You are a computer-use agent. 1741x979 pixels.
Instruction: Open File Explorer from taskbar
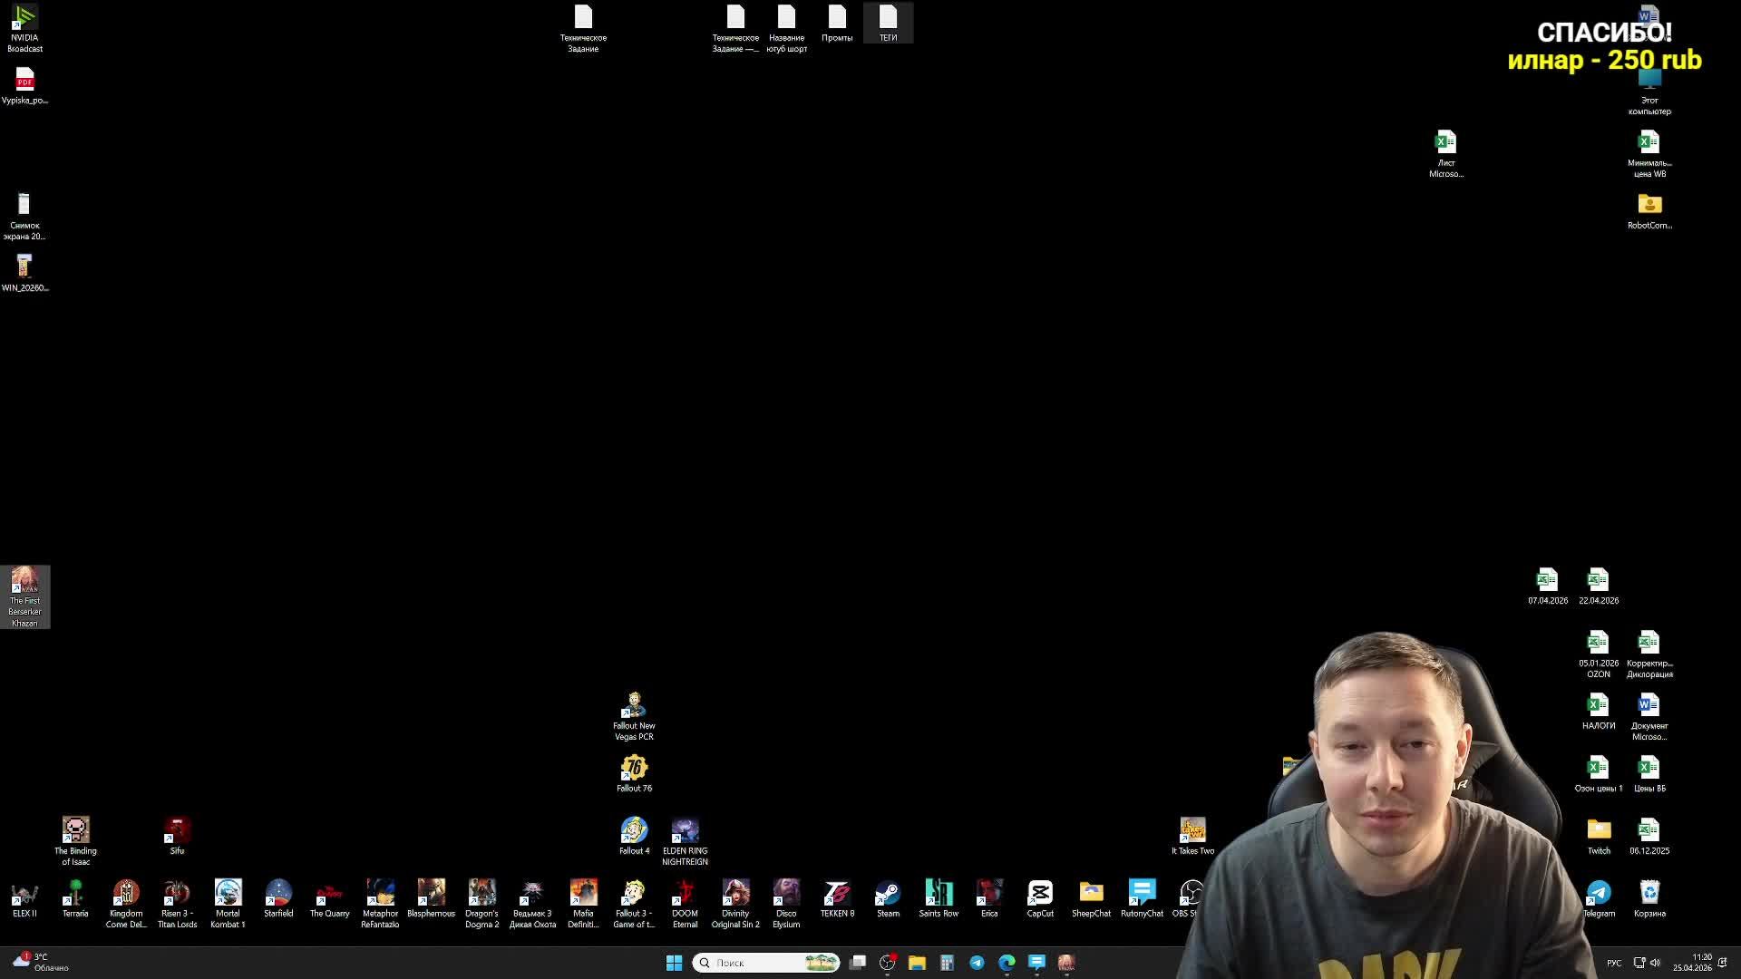click(x=917, y=963)
